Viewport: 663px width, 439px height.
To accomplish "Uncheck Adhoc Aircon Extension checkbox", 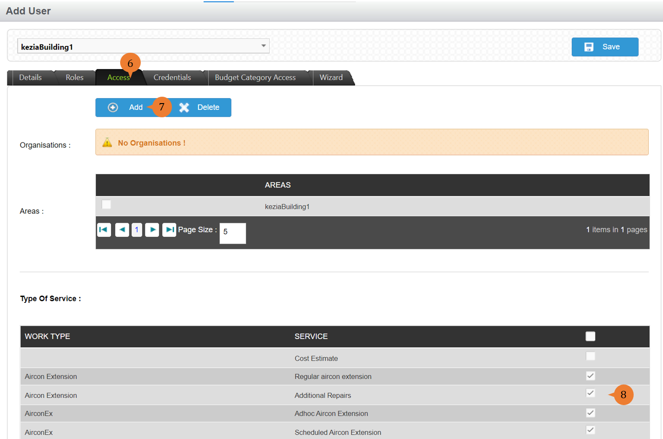I will (x=591, y=413).
